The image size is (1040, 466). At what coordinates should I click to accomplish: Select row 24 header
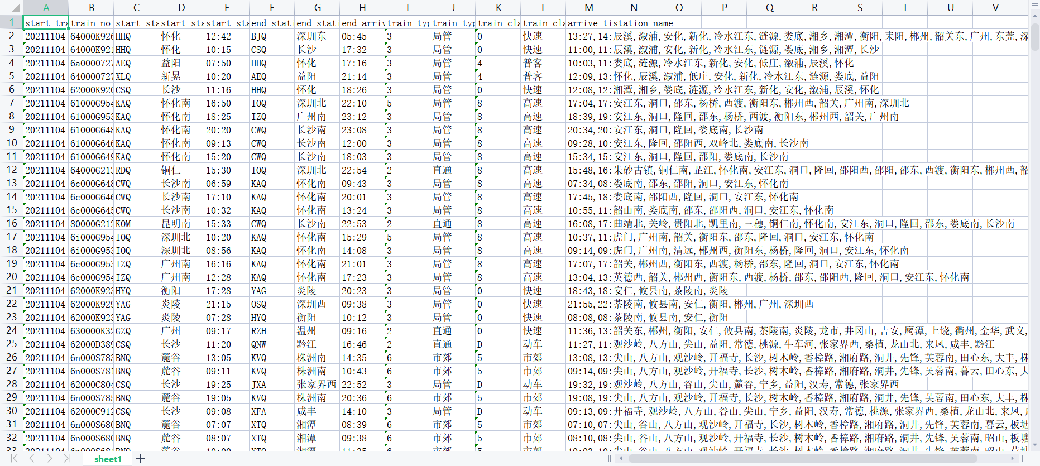(11, 330)
